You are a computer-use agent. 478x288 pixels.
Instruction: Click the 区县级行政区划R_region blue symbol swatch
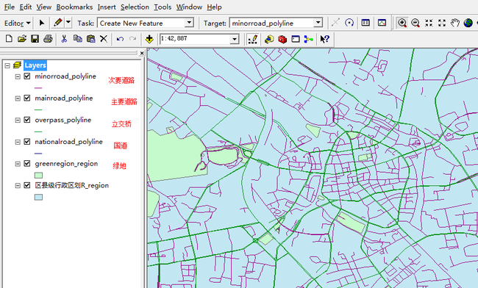(38, 198)
